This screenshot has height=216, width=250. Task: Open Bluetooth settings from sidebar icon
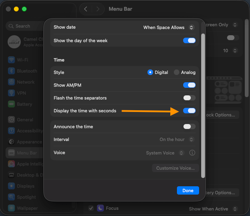click(11, 71)
